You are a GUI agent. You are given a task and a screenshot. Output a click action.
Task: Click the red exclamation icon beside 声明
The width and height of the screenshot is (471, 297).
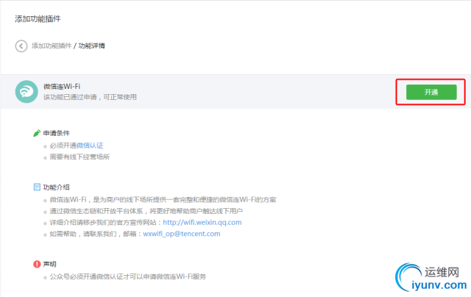click(x=37, y=264)
